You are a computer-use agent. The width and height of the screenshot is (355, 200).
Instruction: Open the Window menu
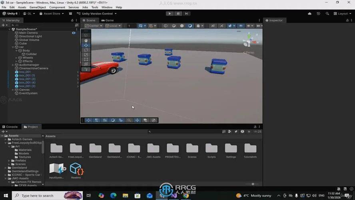pyautogui.click(x=107, y=7)
